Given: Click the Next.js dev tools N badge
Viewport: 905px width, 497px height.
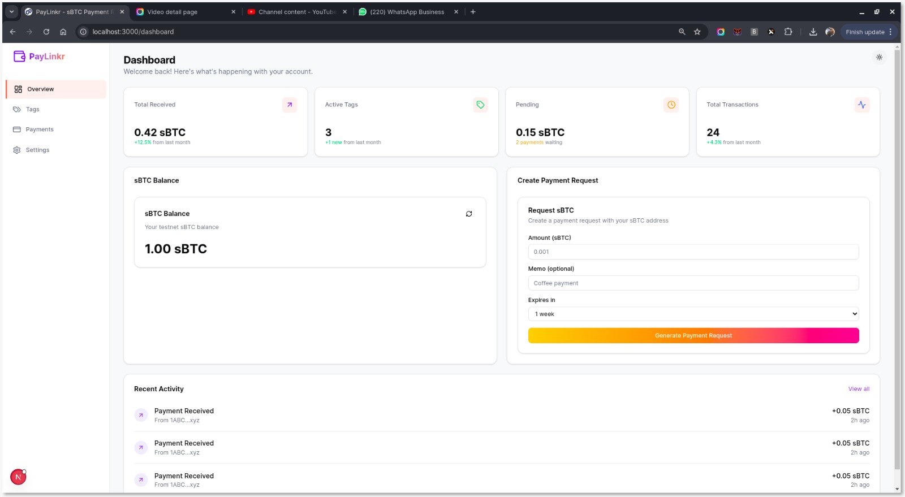Looking at the screenshot, I should click(x=18, y=477).
